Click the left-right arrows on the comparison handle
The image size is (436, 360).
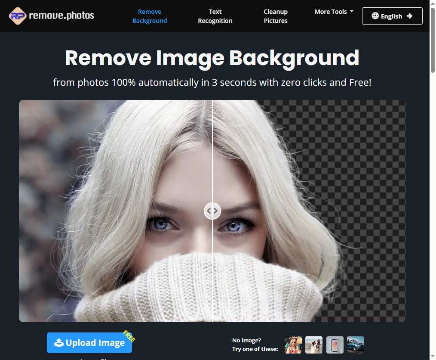(x=212, y=211)
